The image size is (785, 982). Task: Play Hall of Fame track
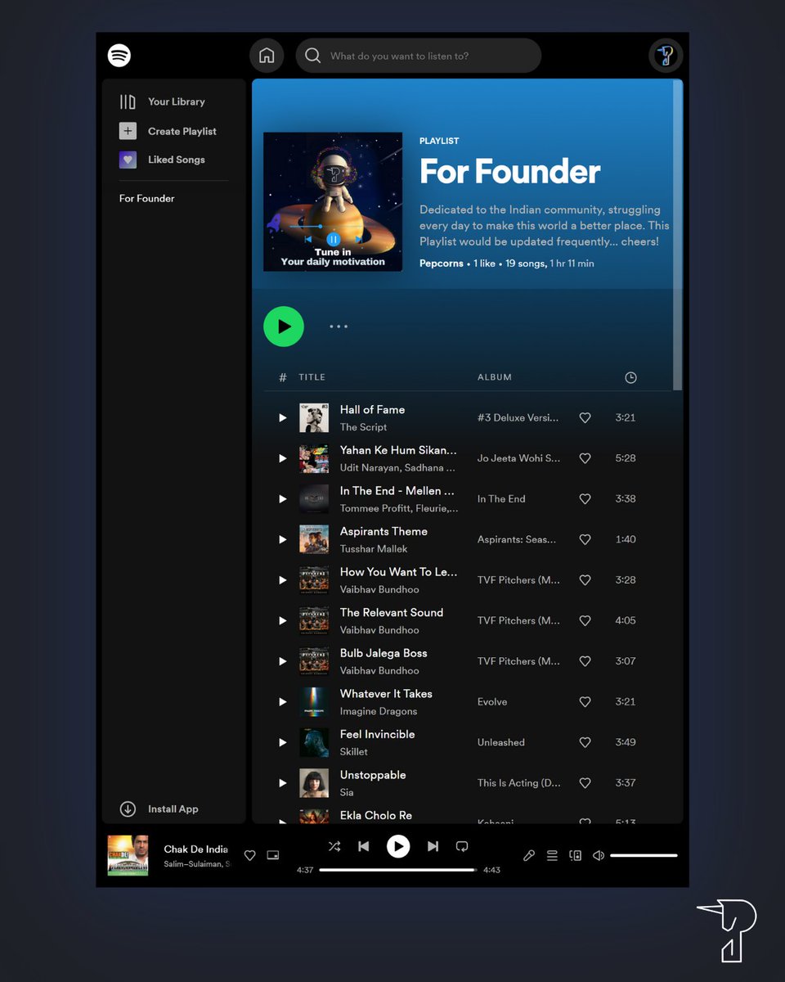pos(283,417)
